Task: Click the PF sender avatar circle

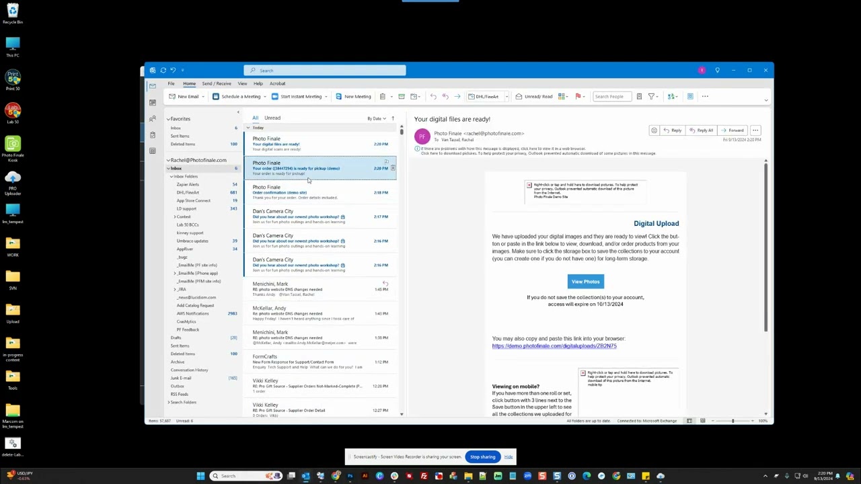Action: click(x=422, y=136)
